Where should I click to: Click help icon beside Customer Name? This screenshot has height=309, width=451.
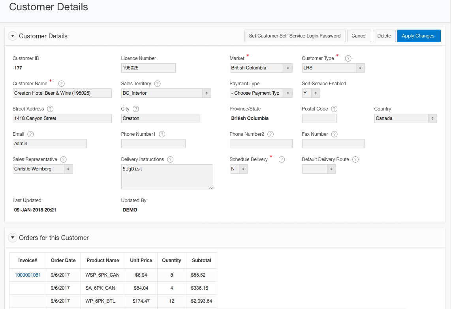coord(61,84)
